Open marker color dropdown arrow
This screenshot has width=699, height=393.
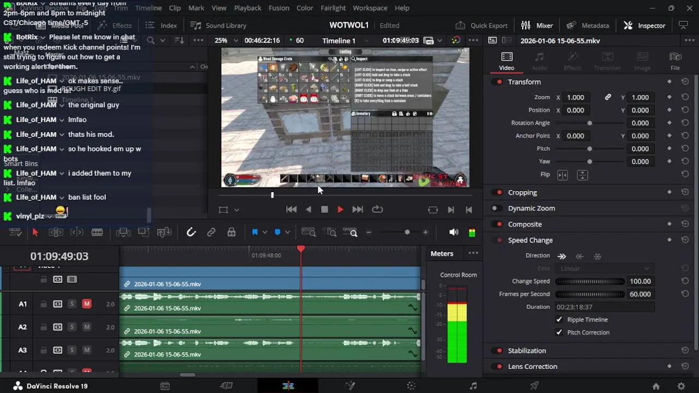287,233
